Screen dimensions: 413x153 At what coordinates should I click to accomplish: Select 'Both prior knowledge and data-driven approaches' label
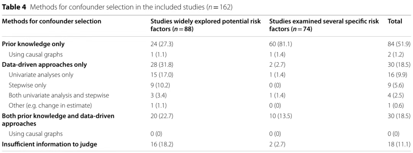click(58, 119)
